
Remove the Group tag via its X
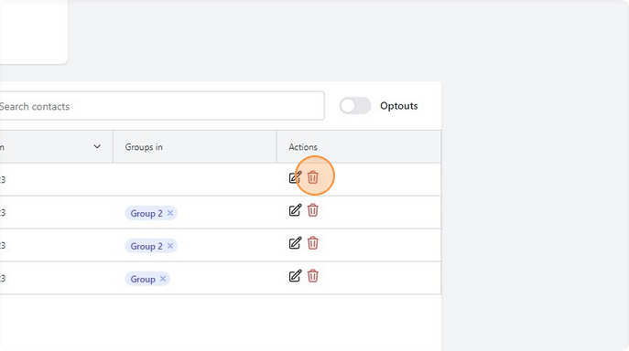click(x=163, y=279)
